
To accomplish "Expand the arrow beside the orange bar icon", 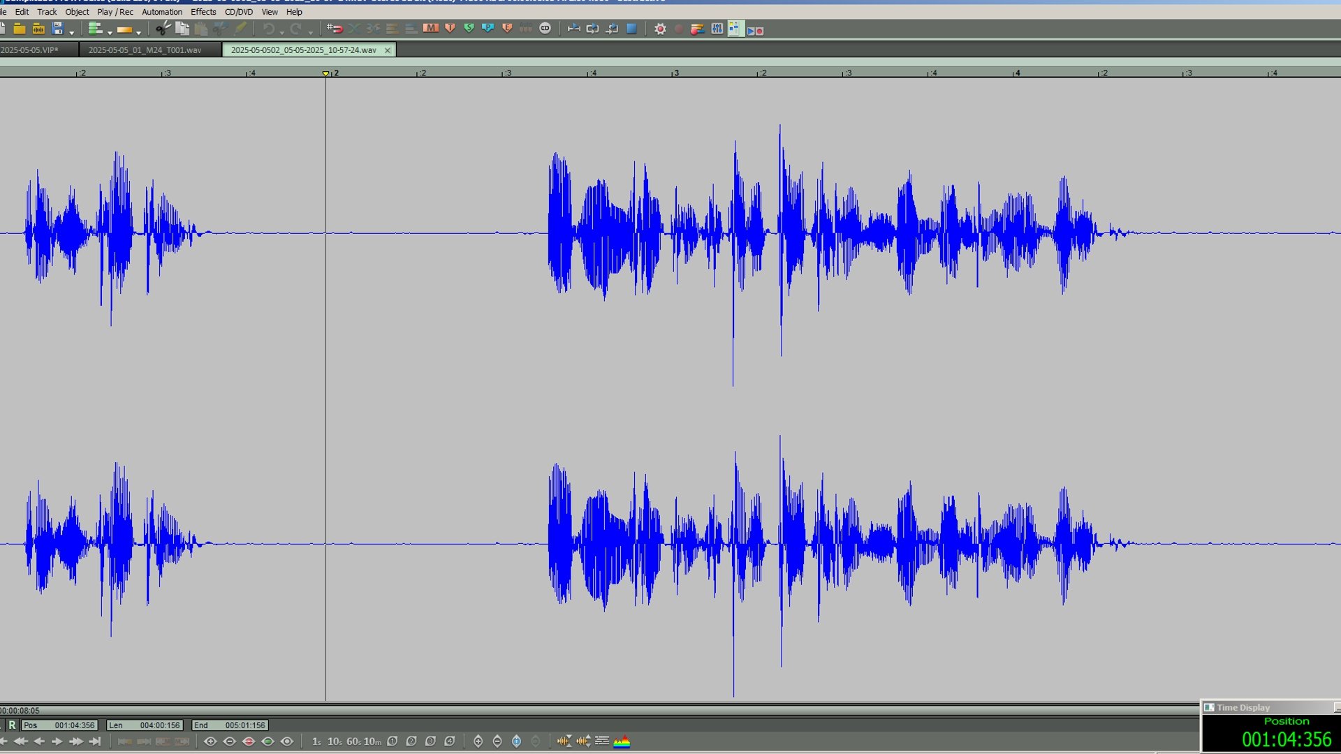I will click(x=138, y=32).
